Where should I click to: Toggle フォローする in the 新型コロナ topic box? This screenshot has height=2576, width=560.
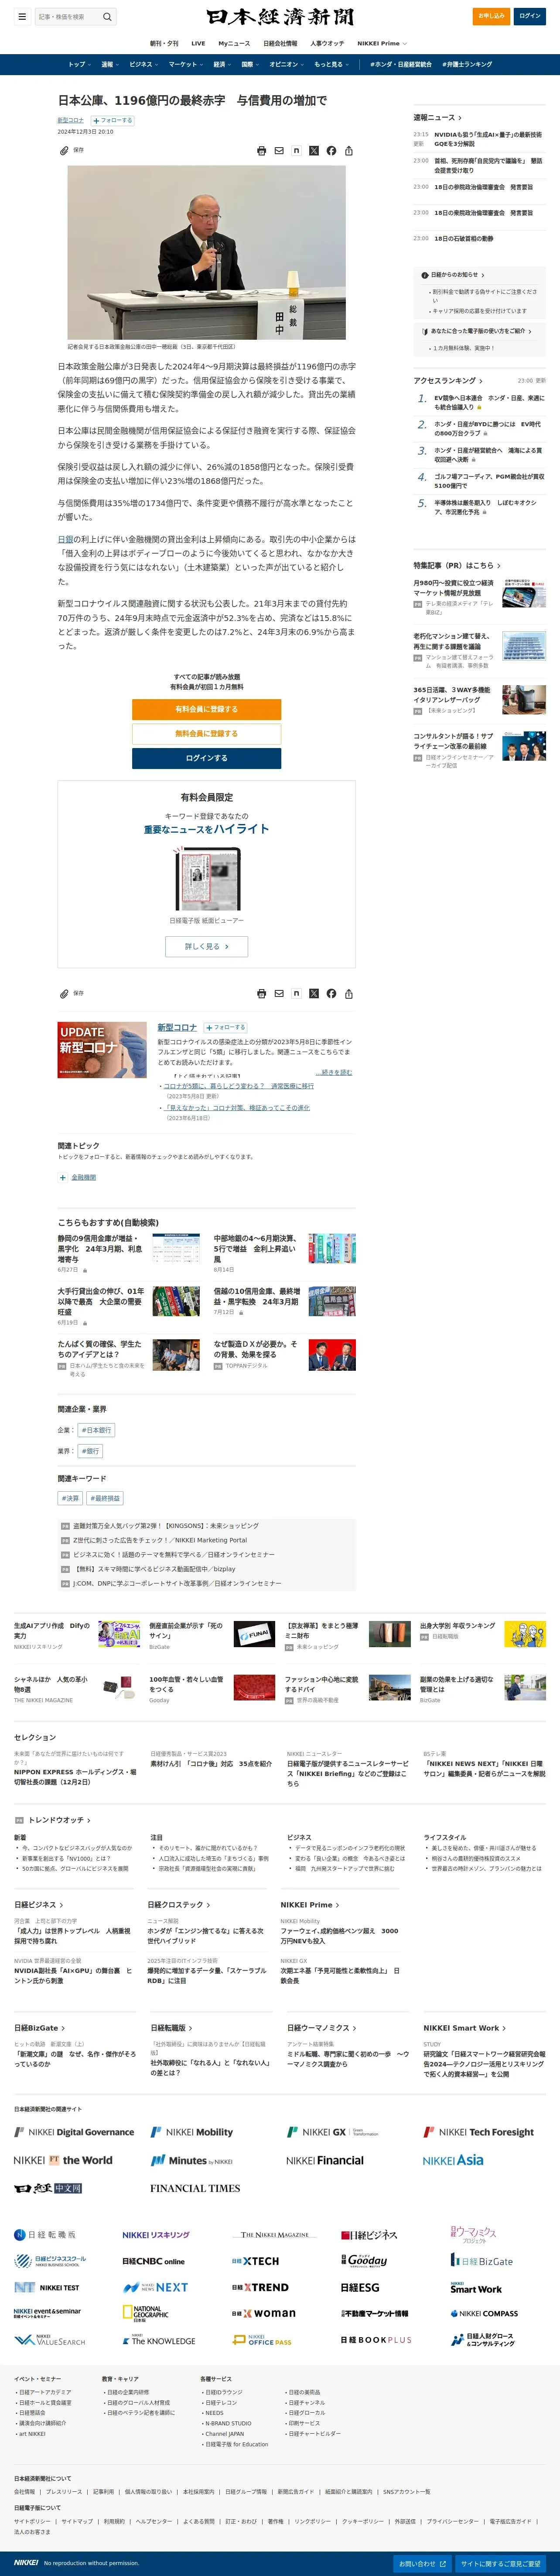tap(225, 1028)
